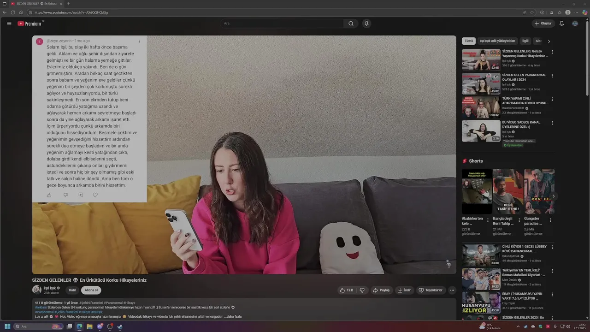Open options for 'SİZDEN GELEN PARANORMAL OLAYLAR' video
Screen dimensions: 590x332
(553, 76)
